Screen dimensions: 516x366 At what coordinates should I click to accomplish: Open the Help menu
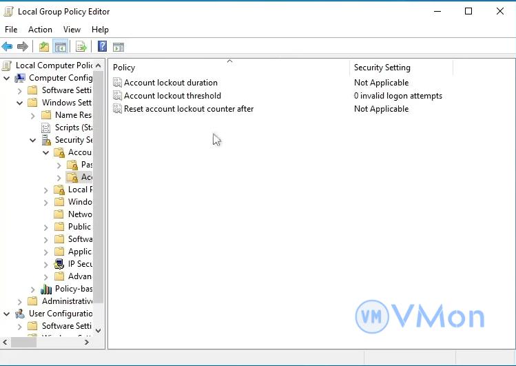pos(100,30)
